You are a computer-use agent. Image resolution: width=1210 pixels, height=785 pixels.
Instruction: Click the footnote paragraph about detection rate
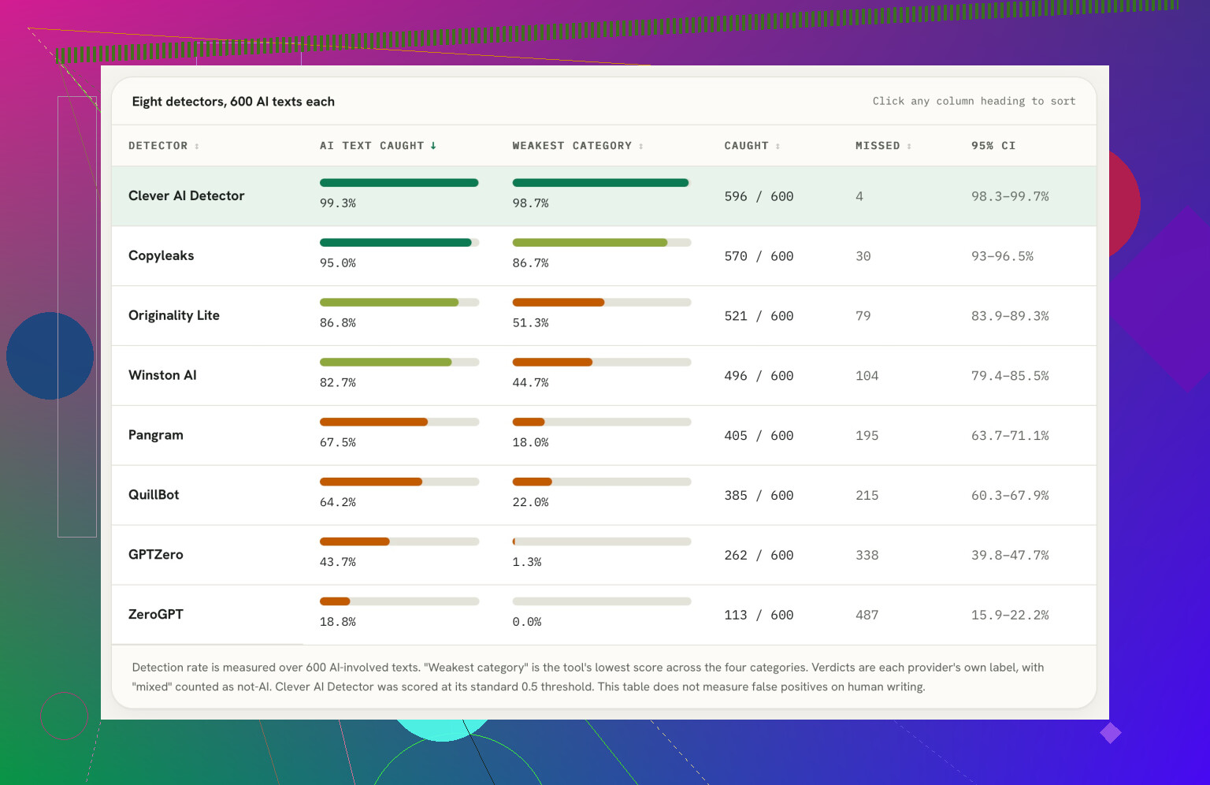588,677
